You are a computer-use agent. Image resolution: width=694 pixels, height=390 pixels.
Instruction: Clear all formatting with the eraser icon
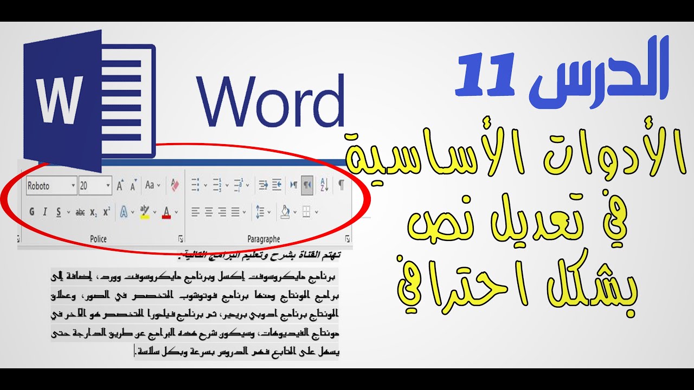(x=175, y=186)
